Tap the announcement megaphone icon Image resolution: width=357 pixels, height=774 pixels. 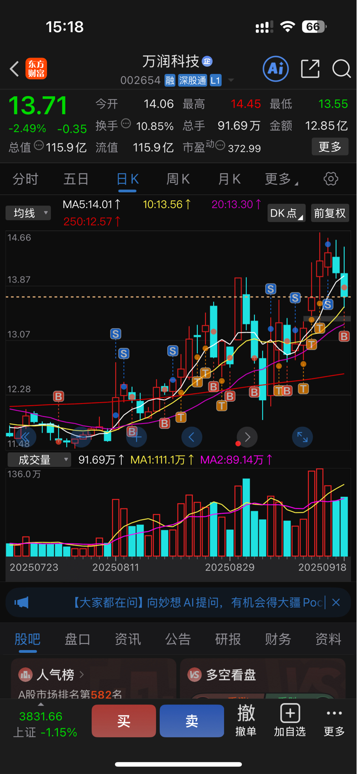(x=21, y=602)
